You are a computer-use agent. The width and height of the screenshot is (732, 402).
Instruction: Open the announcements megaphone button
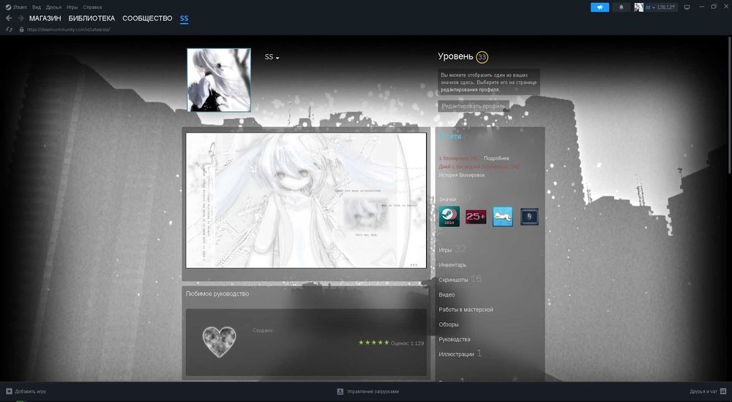(600, 7)
